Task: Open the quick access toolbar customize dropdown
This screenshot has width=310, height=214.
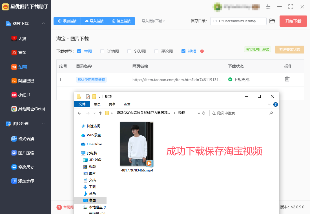Action: 99,97
